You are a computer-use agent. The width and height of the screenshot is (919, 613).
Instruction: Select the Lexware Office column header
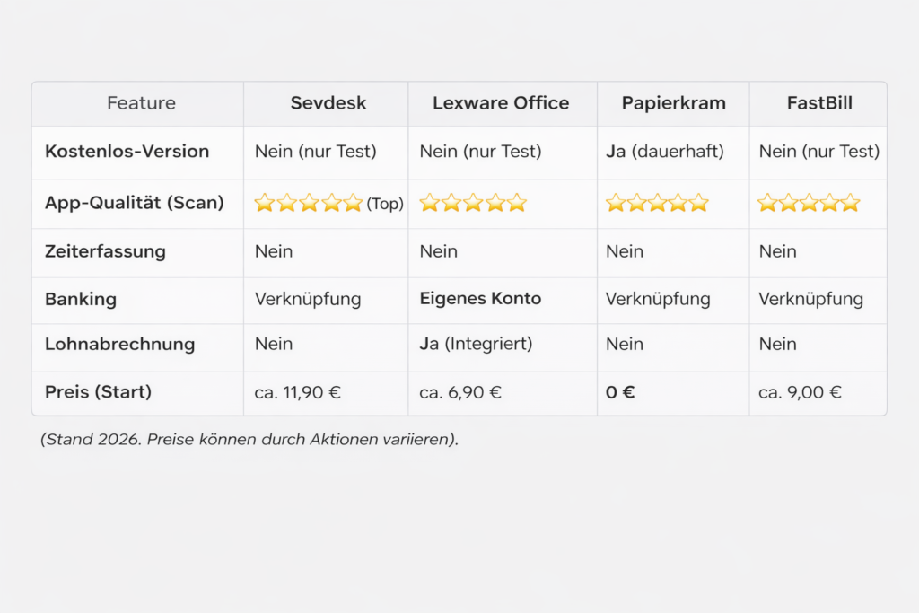click(x=501, y=103)
